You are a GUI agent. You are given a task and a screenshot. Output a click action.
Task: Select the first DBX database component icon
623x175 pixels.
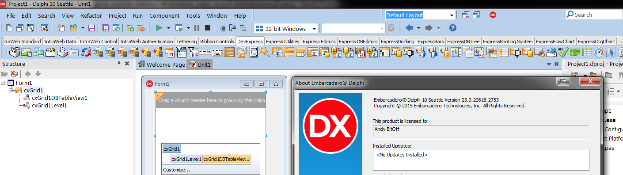[x=122, y=52]
